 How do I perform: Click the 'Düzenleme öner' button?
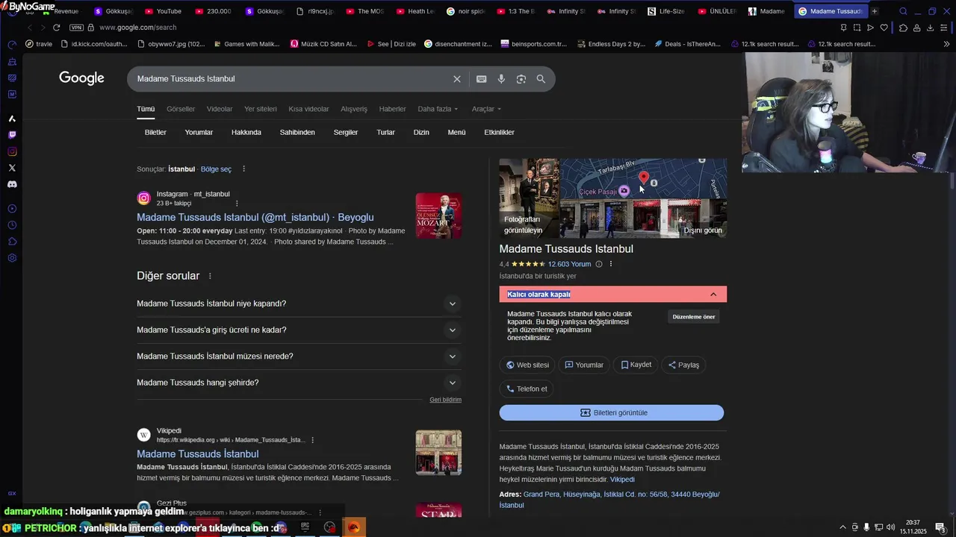click(694, 317)
